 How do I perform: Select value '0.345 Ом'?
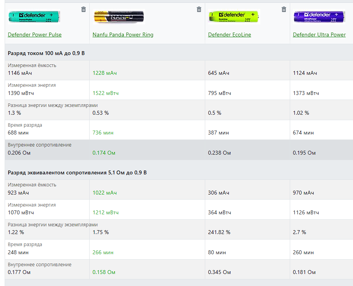(219, 272)
